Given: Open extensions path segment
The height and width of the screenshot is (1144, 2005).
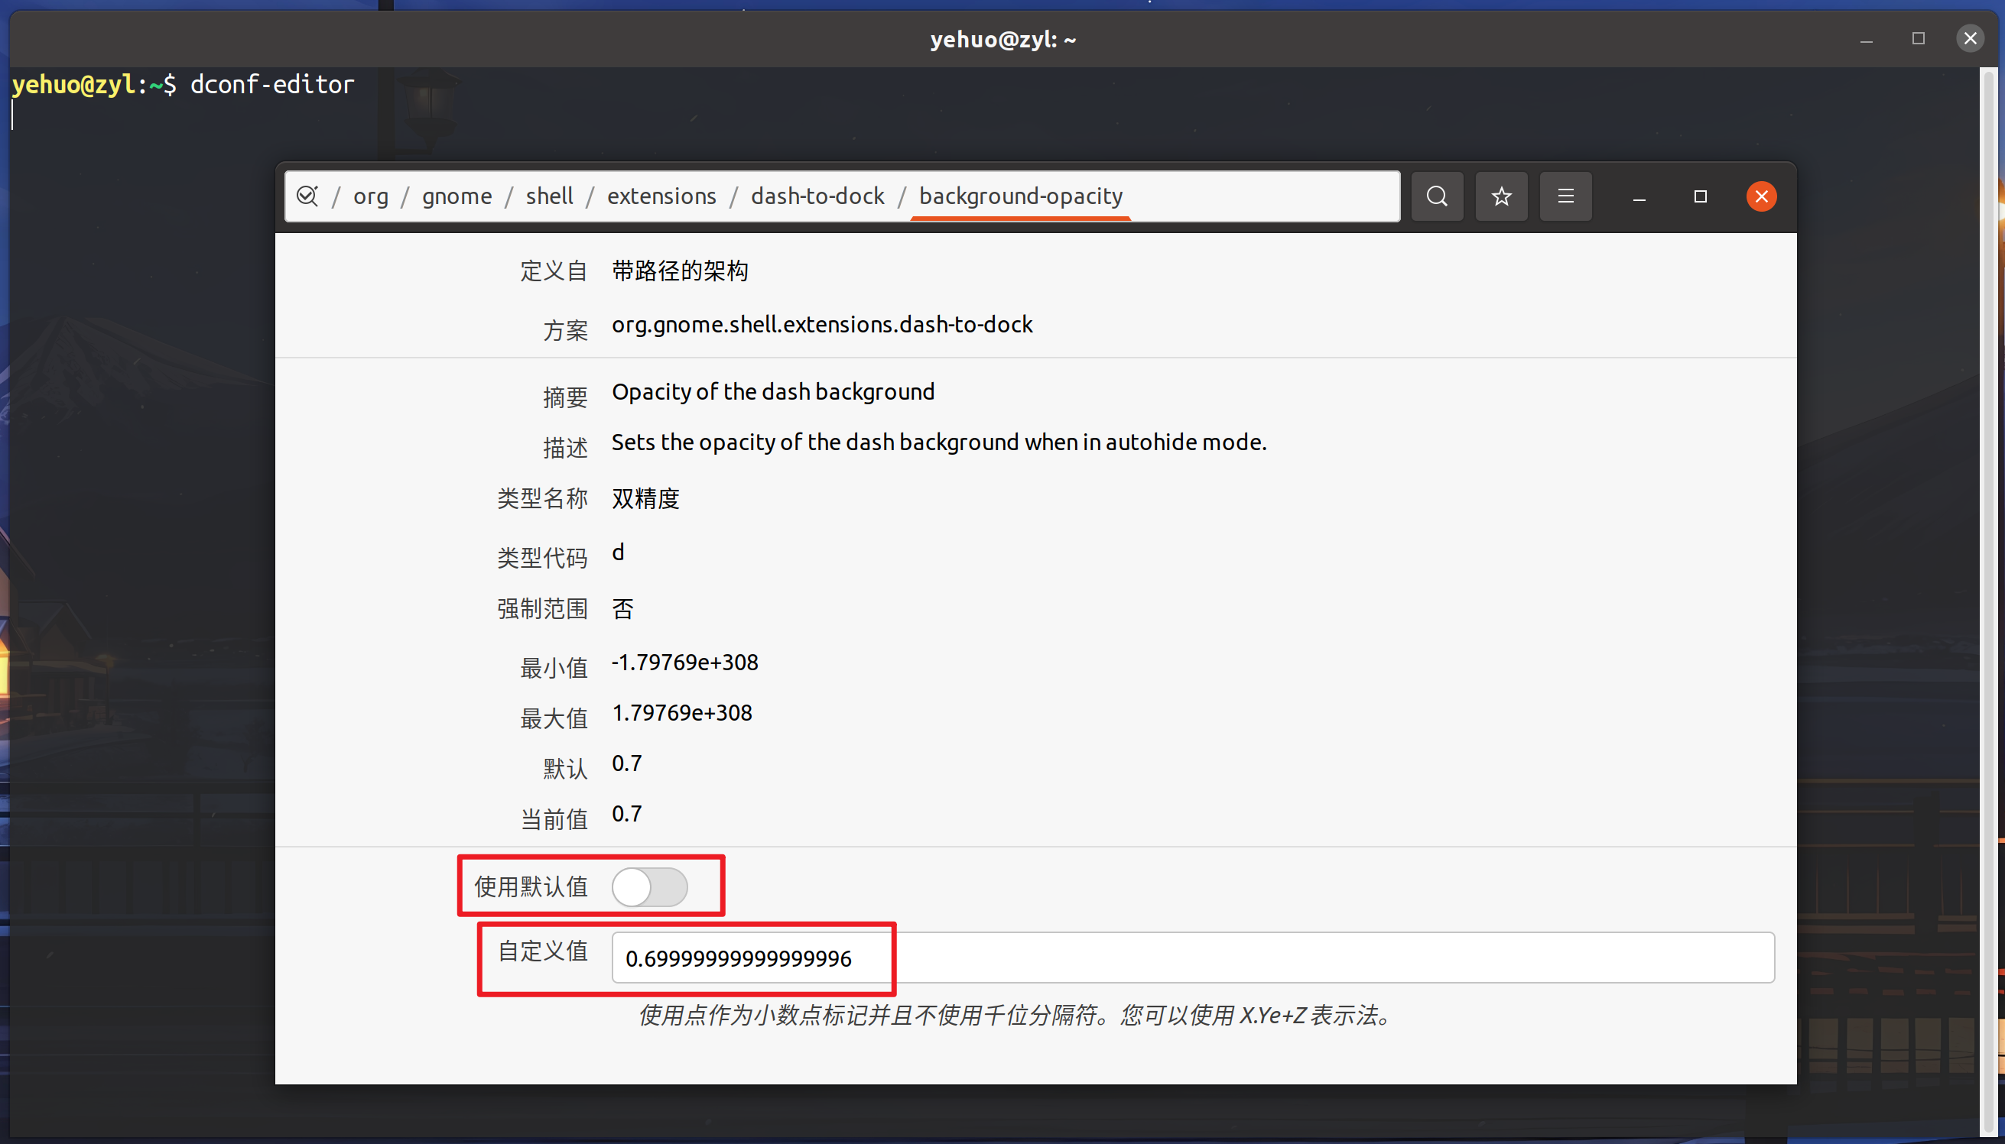Looking at the screenshot, I should point(661,196).
